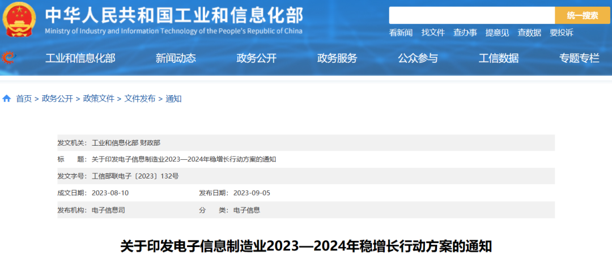Click the English ministry name subtitle
The image size is (612, 259).
[x=174, y=31]
